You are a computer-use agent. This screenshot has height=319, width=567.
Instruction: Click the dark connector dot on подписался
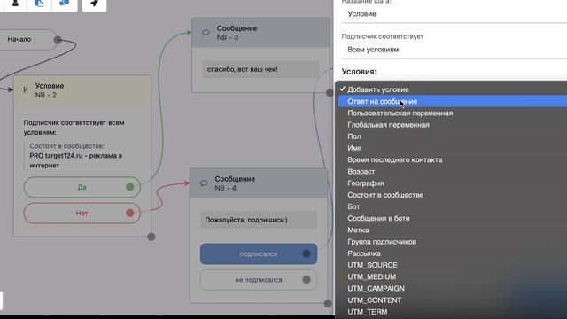tap(307, 253)
